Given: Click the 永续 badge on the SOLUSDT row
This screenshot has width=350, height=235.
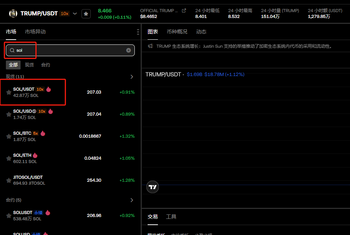Looking at the screenshot, I should (39, 213).
